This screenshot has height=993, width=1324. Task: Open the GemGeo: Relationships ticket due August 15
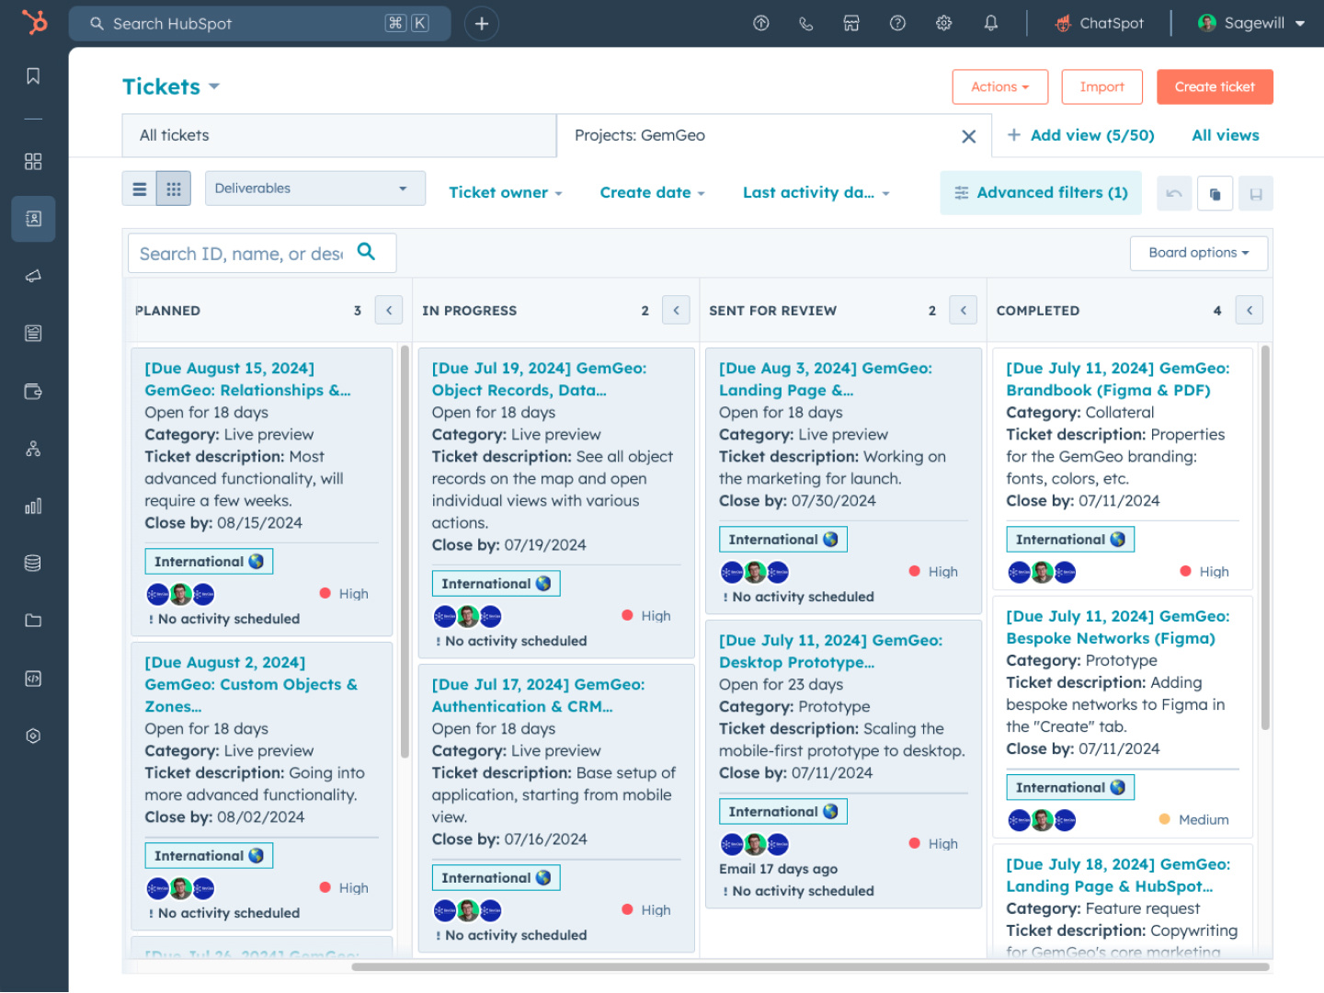[x=247, y=379]
